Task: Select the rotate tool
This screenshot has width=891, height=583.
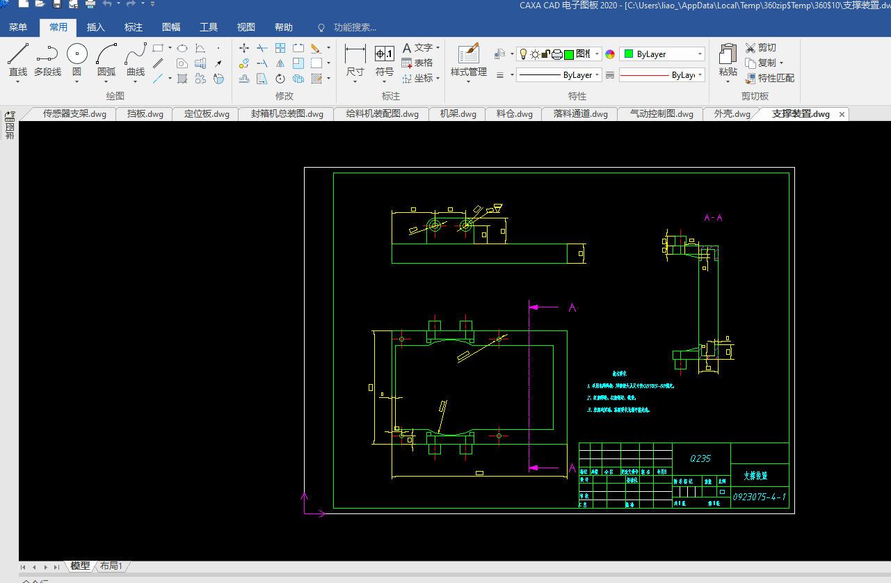Action: click(x=280, y=79)
